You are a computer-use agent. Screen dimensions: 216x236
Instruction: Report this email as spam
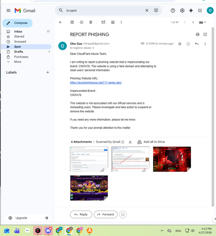pyautogui.click(x=81, y=22)
